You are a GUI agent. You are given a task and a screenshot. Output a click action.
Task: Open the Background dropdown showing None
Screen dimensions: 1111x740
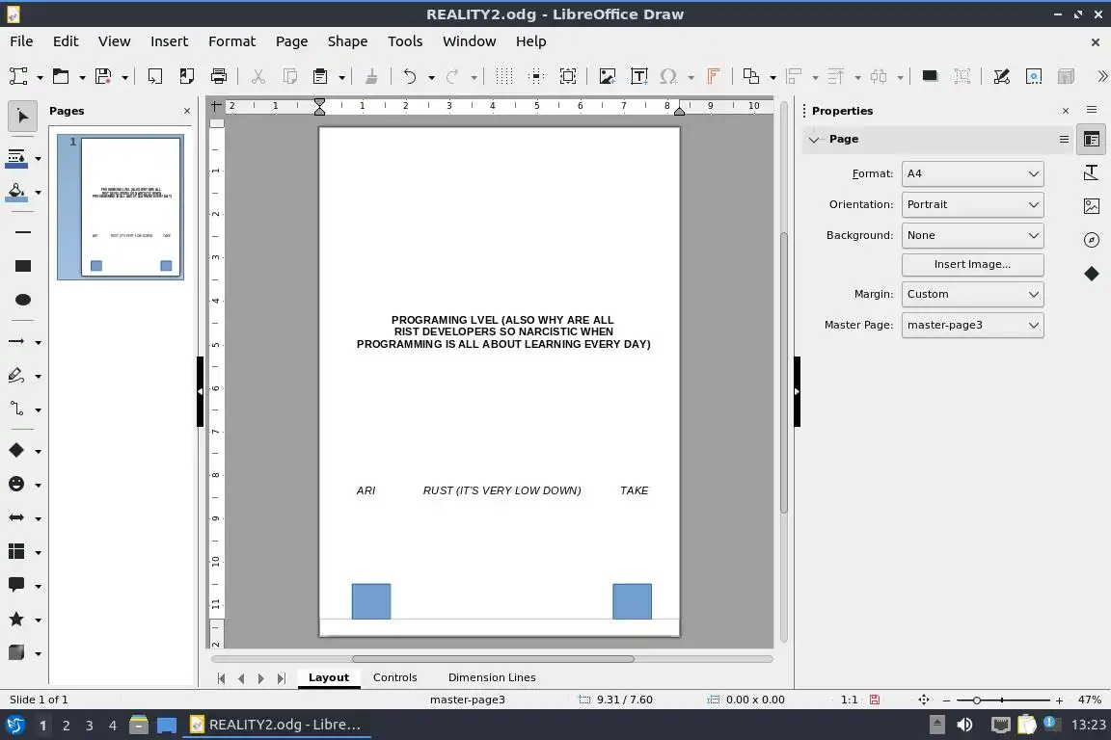[972, 235]
